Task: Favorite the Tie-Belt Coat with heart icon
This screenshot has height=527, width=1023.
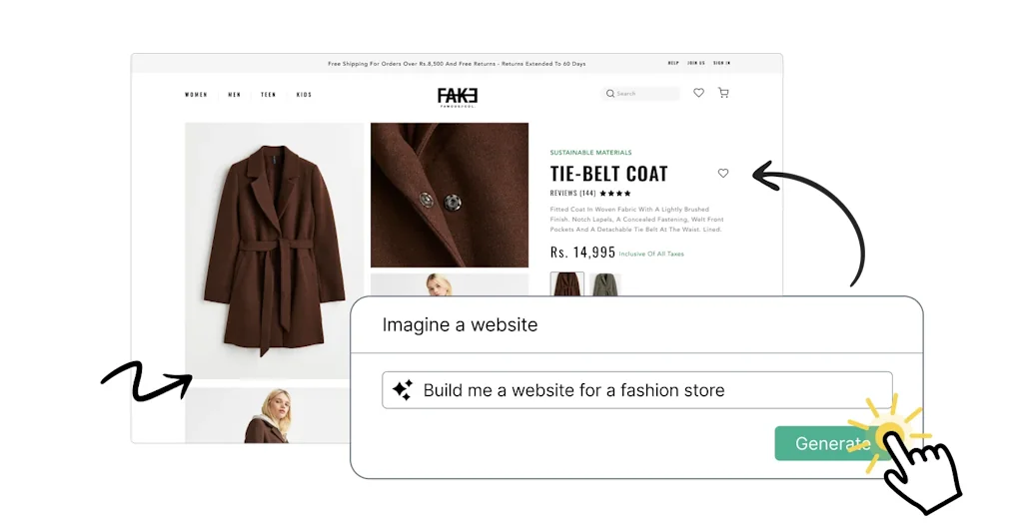Action: 723,173
